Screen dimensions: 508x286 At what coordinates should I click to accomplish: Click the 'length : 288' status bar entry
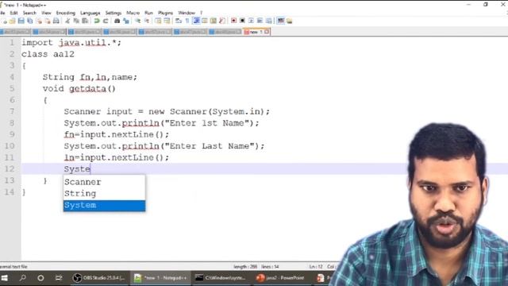[x=245, y=267]
